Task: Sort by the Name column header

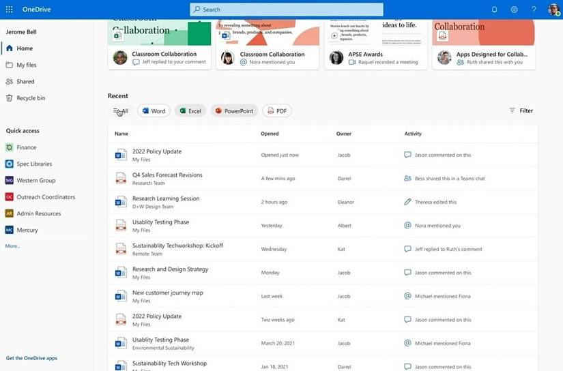Action: tap(121, 134)
